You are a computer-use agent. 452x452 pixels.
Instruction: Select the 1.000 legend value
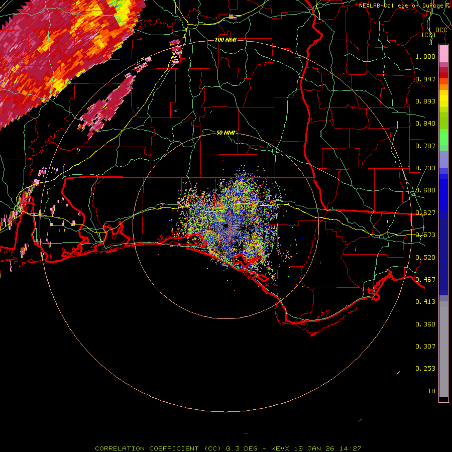pos(425,56)
